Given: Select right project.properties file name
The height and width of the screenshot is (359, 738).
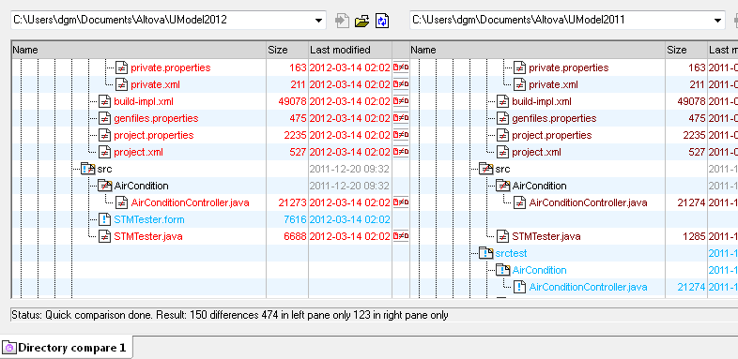Looking at the screenshot, I should click(x=551, y=135).
